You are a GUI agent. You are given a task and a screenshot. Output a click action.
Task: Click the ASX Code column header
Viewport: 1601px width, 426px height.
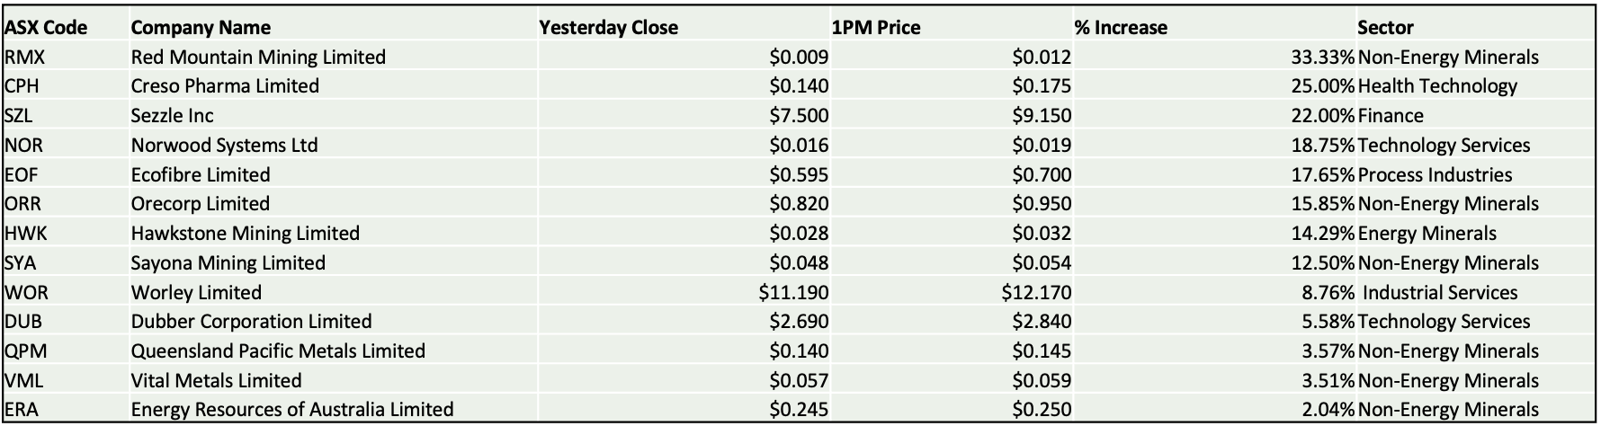tap(46, 28)
